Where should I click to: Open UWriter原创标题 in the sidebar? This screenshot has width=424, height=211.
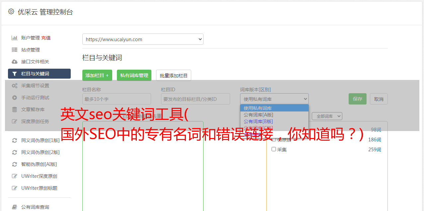pyautogui.click(x=39, y=188)
